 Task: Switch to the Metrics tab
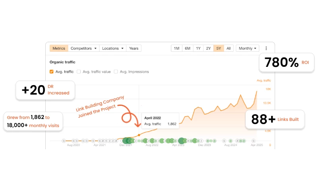(59, 48)
